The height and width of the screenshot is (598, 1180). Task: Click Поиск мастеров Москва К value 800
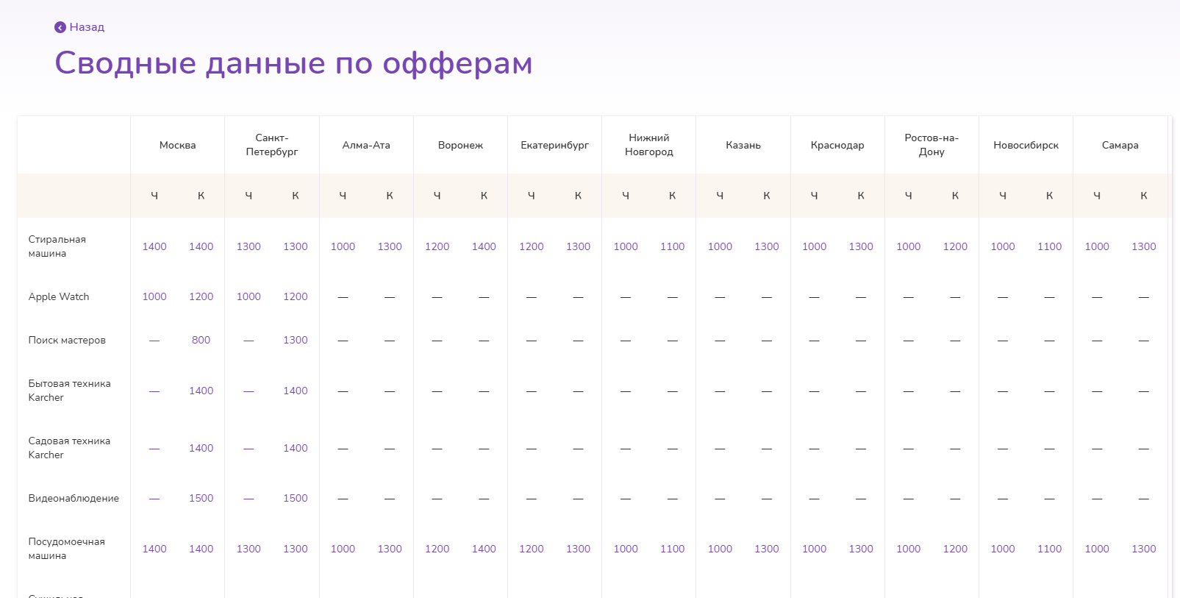(x=201, y=340)
